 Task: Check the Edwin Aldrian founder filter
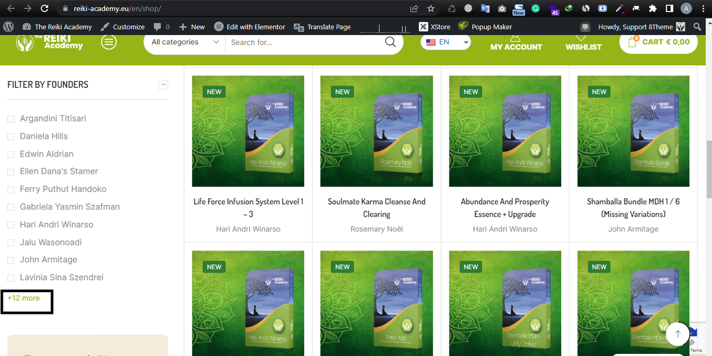tap(11, 154)
